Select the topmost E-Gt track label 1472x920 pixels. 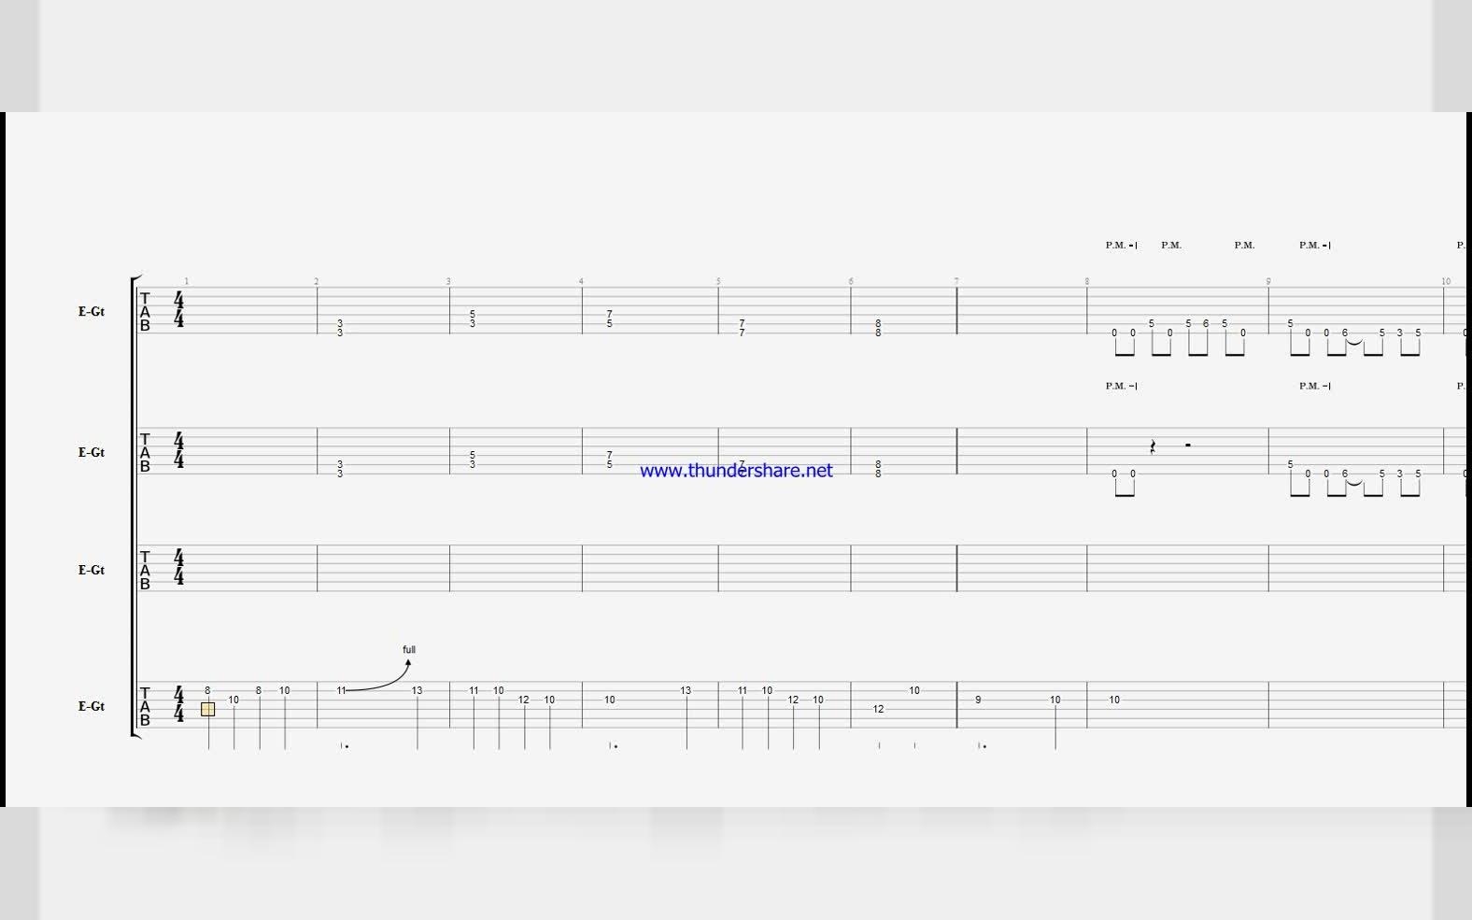(92, 311)
